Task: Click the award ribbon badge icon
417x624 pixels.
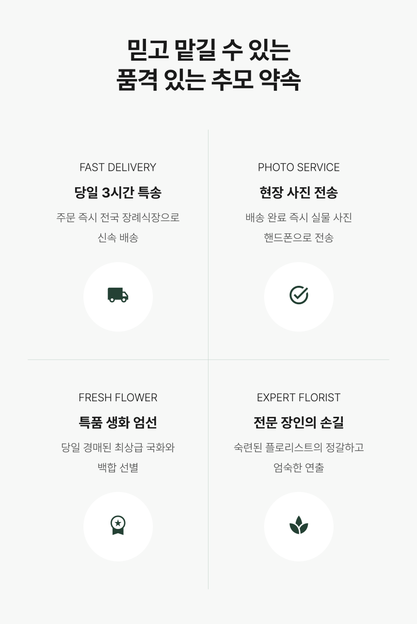Action: click(x=118, y=525)
